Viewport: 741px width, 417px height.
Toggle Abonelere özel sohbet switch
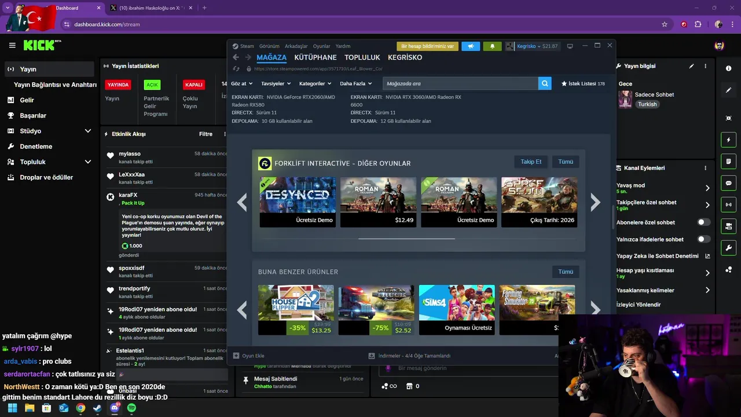click(x=703, y=222)
